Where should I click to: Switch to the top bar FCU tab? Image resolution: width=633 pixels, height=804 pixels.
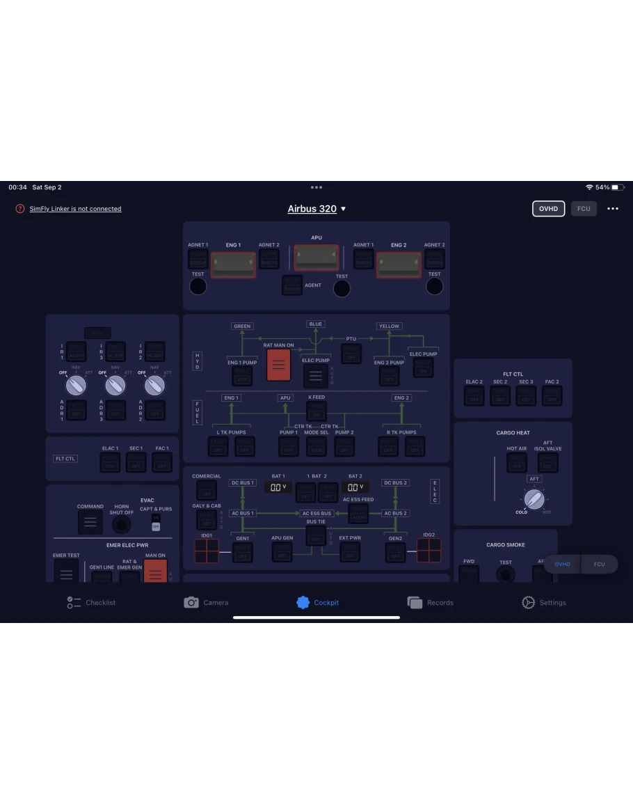coord(584,209)
